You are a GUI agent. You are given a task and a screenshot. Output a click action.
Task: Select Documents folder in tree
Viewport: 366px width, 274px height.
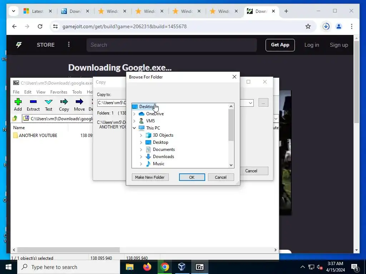164,149
